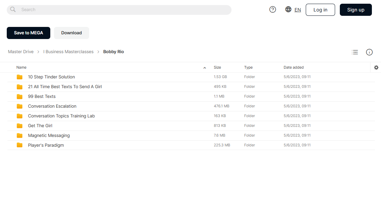The image size is (381, 215).
Task: Click the Download button
Action: [72, 33]
